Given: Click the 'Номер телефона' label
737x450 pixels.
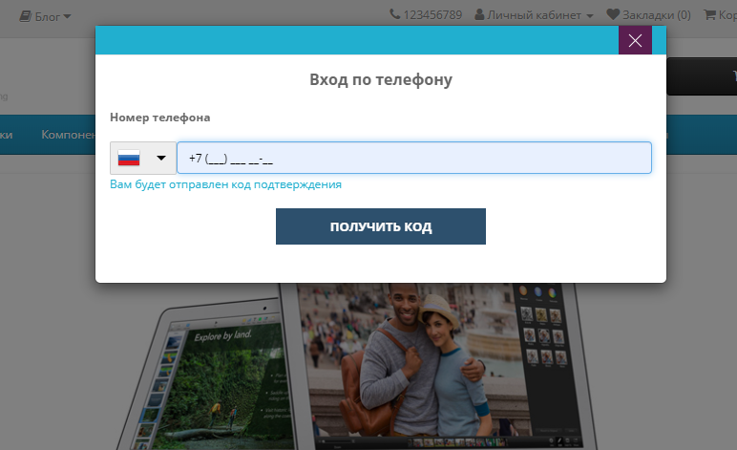Looking at the screenshot, I should click(x=159, y=118).
